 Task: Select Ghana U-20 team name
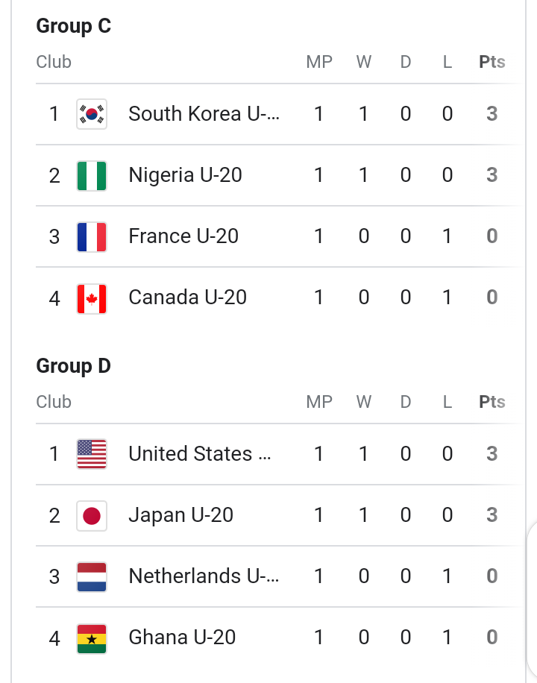point(182,638)
